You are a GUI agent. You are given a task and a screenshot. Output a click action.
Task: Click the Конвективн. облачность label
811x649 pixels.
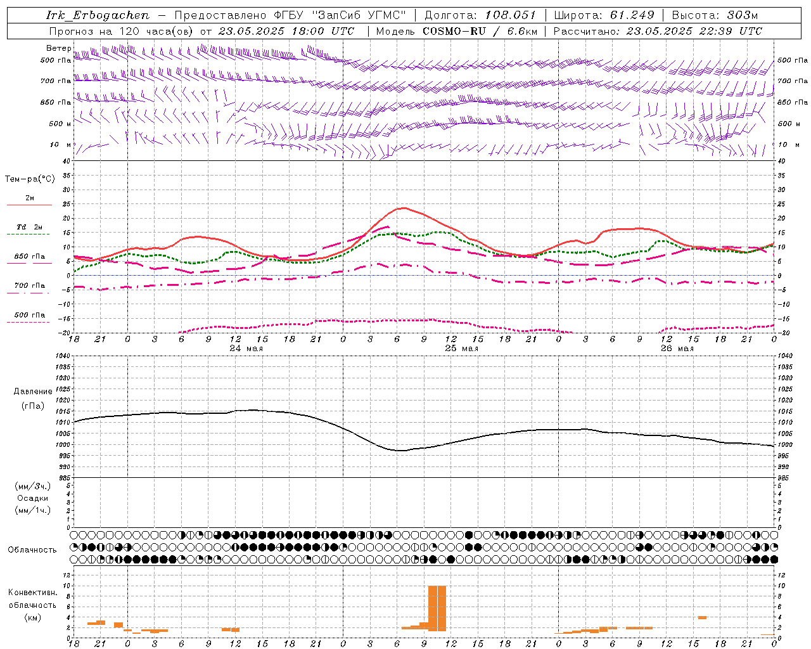pyautogui.click(x=32, y=598)
